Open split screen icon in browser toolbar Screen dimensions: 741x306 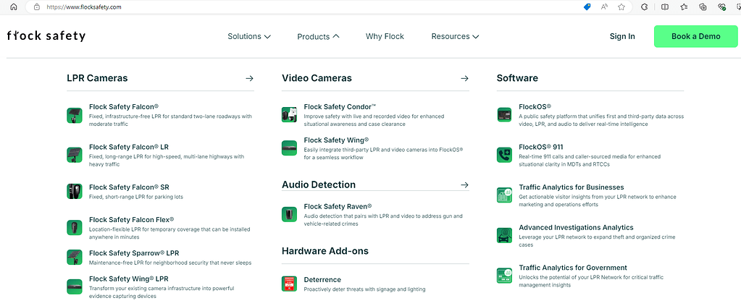point(665,7)
